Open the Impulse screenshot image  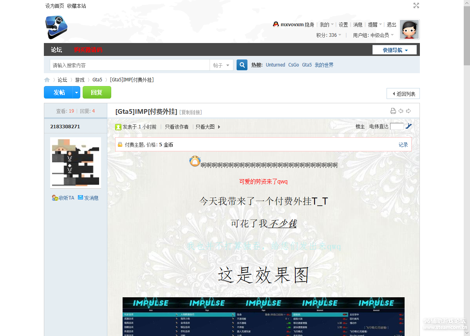point(264,316)
